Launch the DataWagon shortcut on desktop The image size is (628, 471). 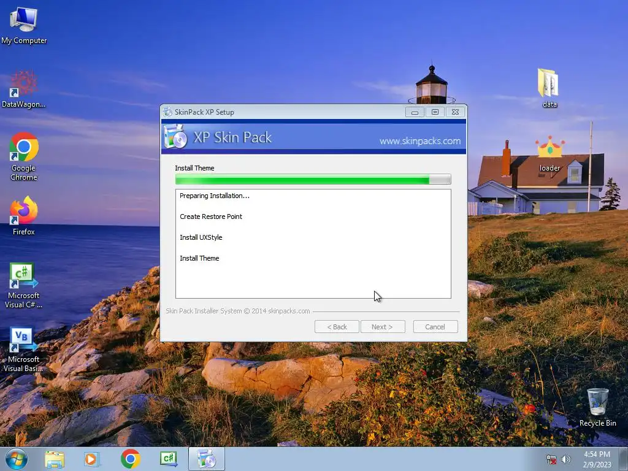pos(24,90)
